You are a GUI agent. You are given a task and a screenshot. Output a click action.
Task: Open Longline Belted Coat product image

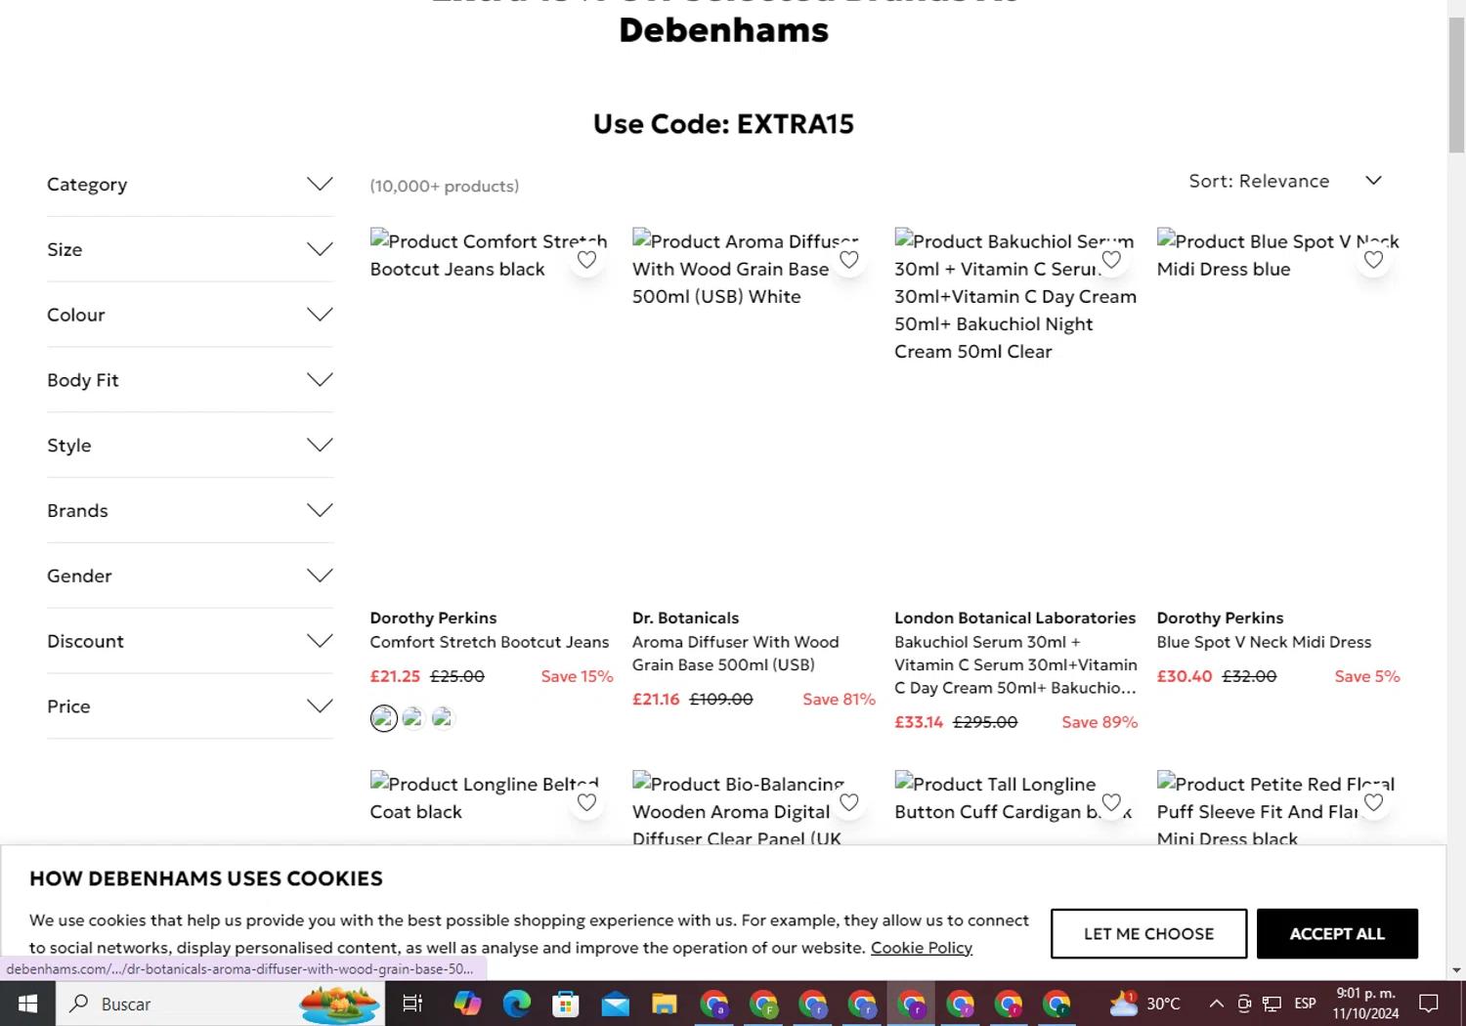(492, 808)
